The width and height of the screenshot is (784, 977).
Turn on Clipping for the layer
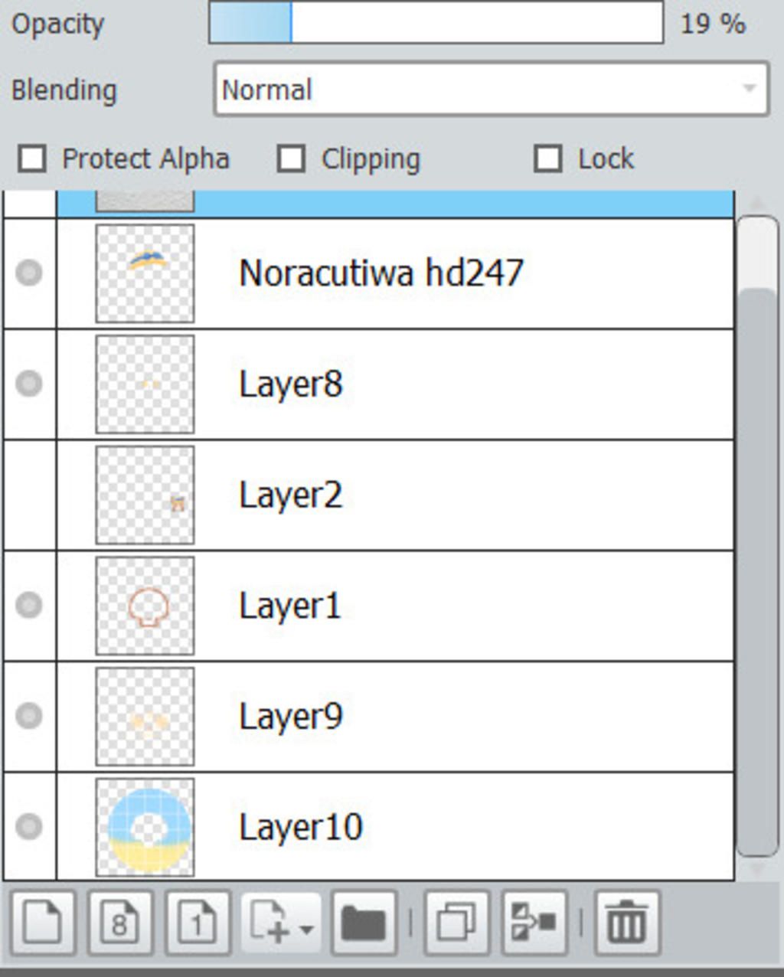click(x=291, y=159)
